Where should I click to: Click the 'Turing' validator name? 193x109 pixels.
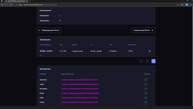pos(42,102)
